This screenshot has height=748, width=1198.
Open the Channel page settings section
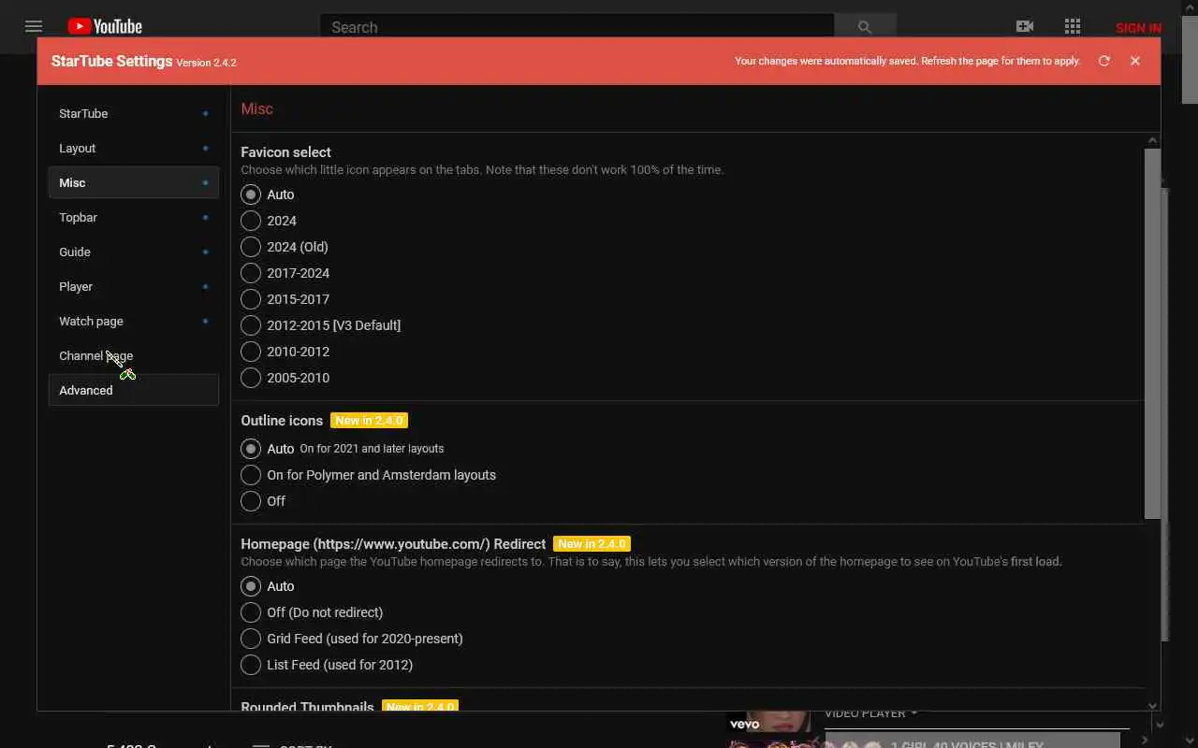pos(133,355)
